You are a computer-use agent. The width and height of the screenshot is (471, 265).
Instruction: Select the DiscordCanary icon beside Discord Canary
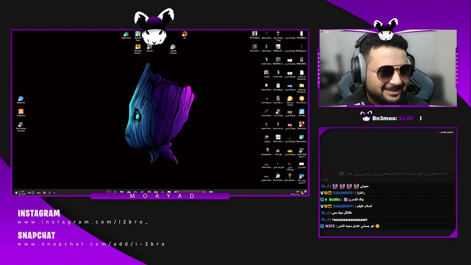[302, 100]
